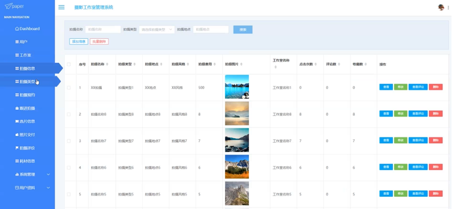
Task: Tick the select-all checkbox in table header
Action: click(x=69, y=65)
